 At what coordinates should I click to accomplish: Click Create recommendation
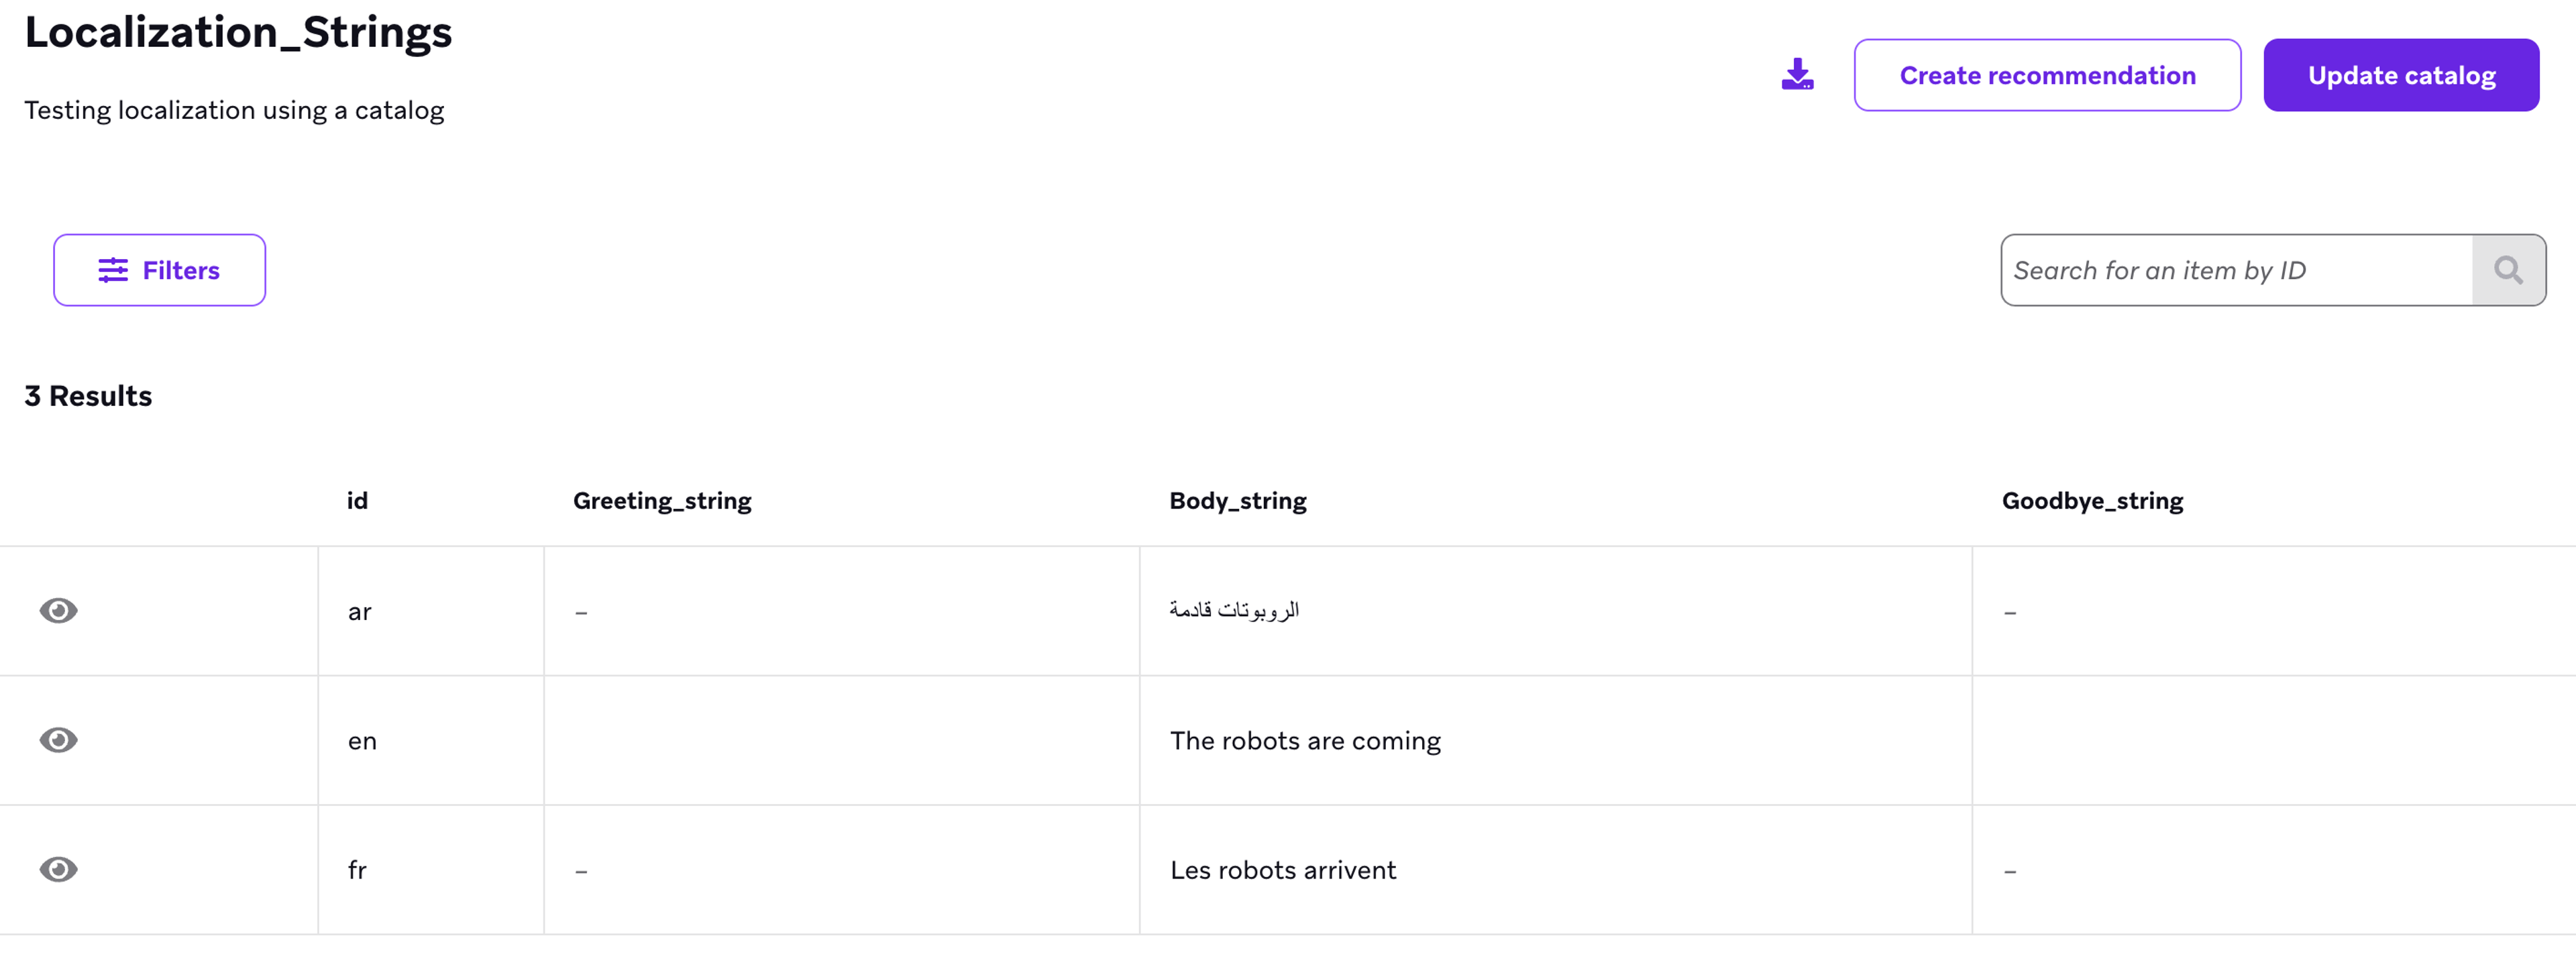pos(2047,74)
